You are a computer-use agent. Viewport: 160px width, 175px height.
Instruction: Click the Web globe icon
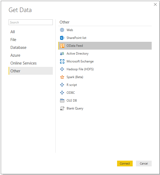pyautogui.click(x=62, y=30)
